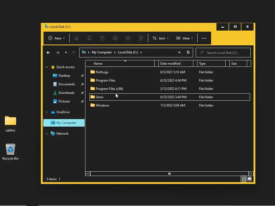Sort by Date modified column header
The image size is (275, 206).
point(176,63)
